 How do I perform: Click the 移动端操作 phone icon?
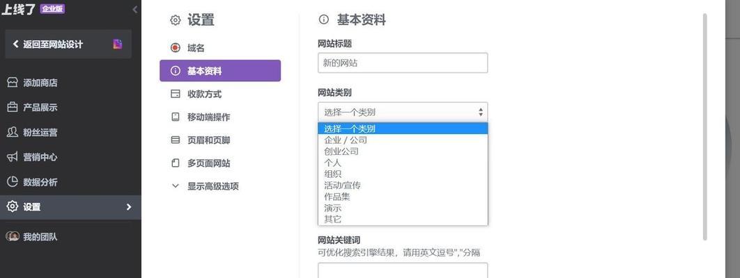176,117
